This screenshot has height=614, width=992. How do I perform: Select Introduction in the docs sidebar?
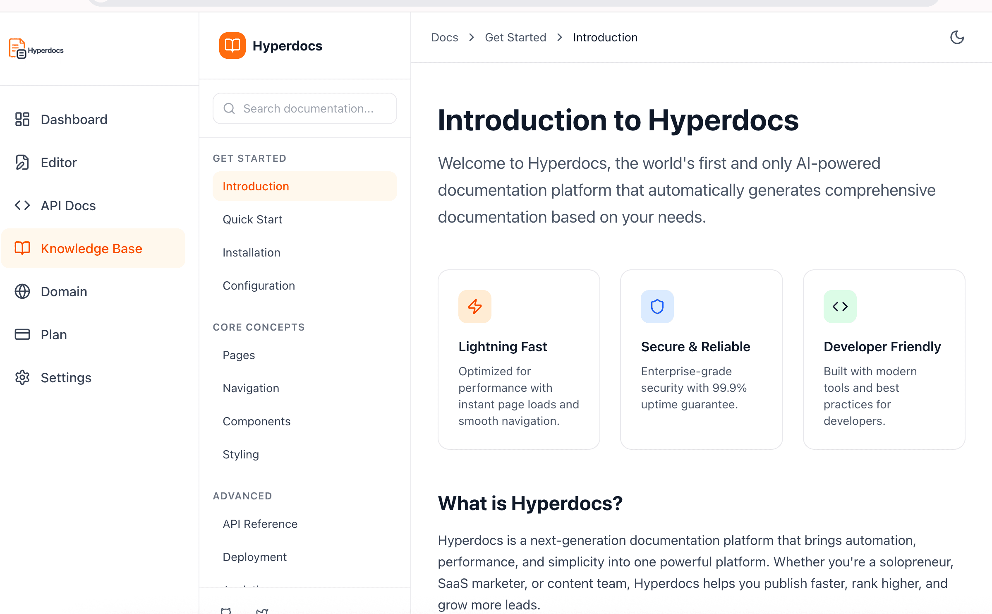point(255,186)
